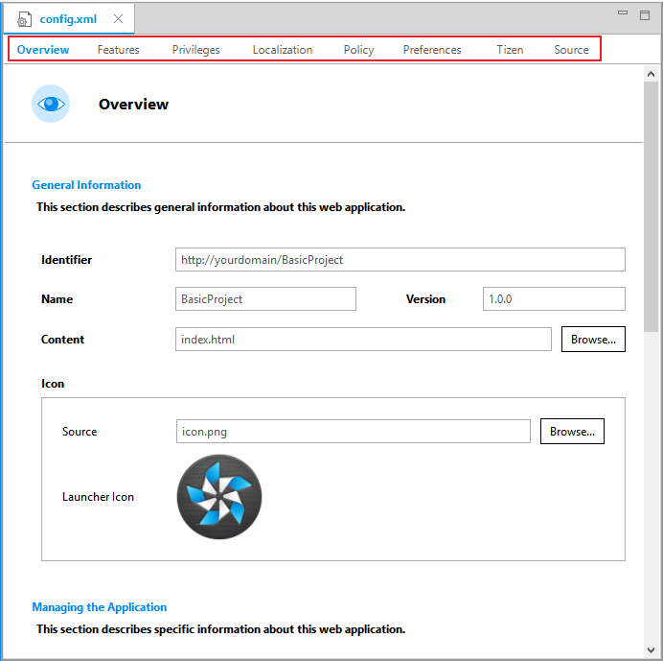The height and width of the screenshot is (661, 663).
Task: Go to the Localization tab
Action: click(x=283, y=50)
